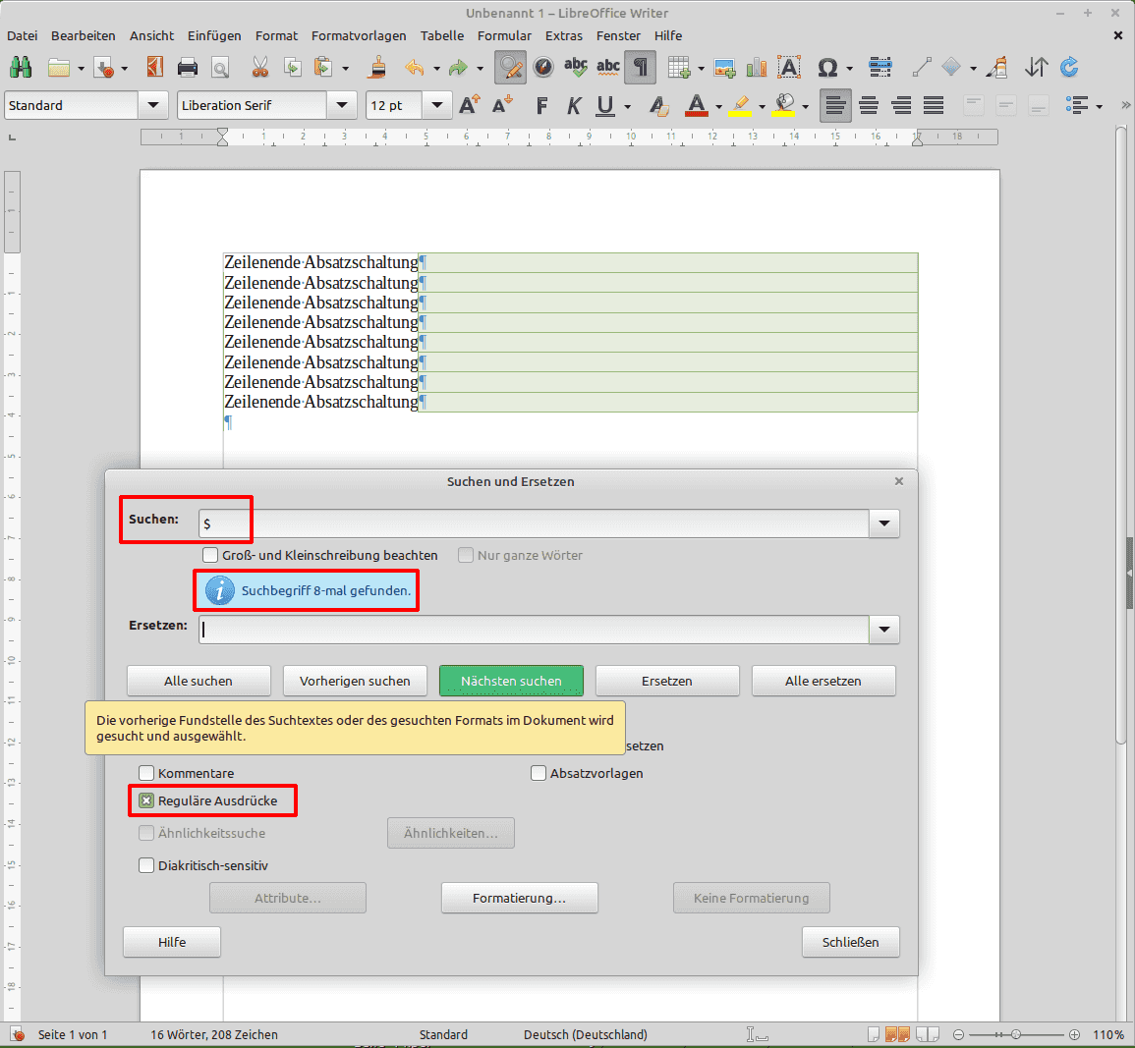
Task: Enable Diakritisch-sensitiv checkbox
Action: [x=146, y=865]
